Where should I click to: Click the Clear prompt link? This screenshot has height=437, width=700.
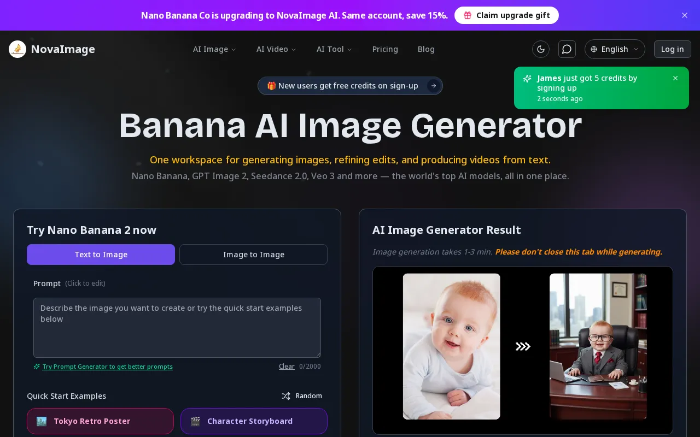[287, 367]
